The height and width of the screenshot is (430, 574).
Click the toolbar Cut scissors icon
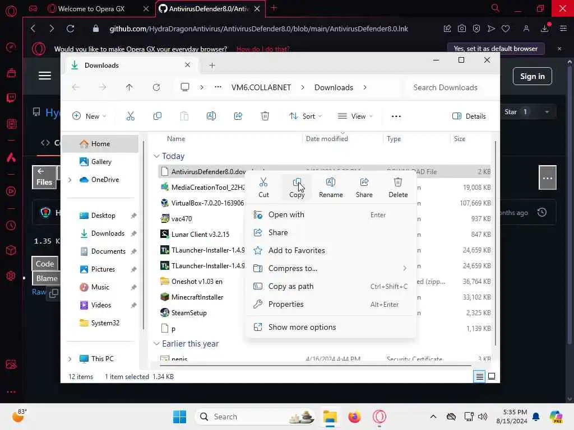(x=130, y=116)
